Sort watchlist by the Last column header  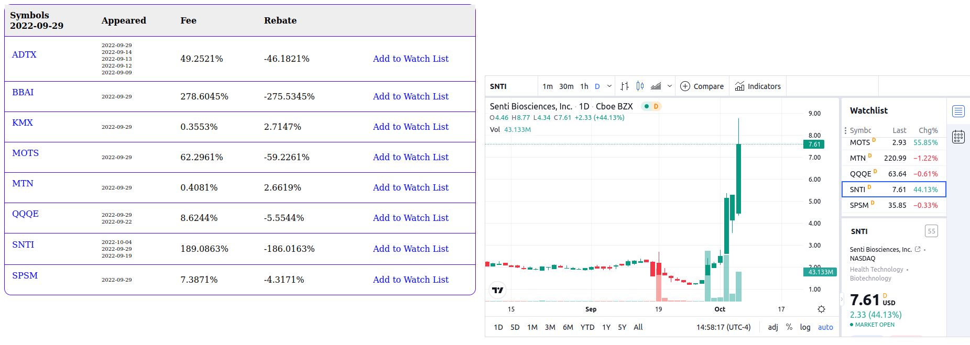(899, 130)
